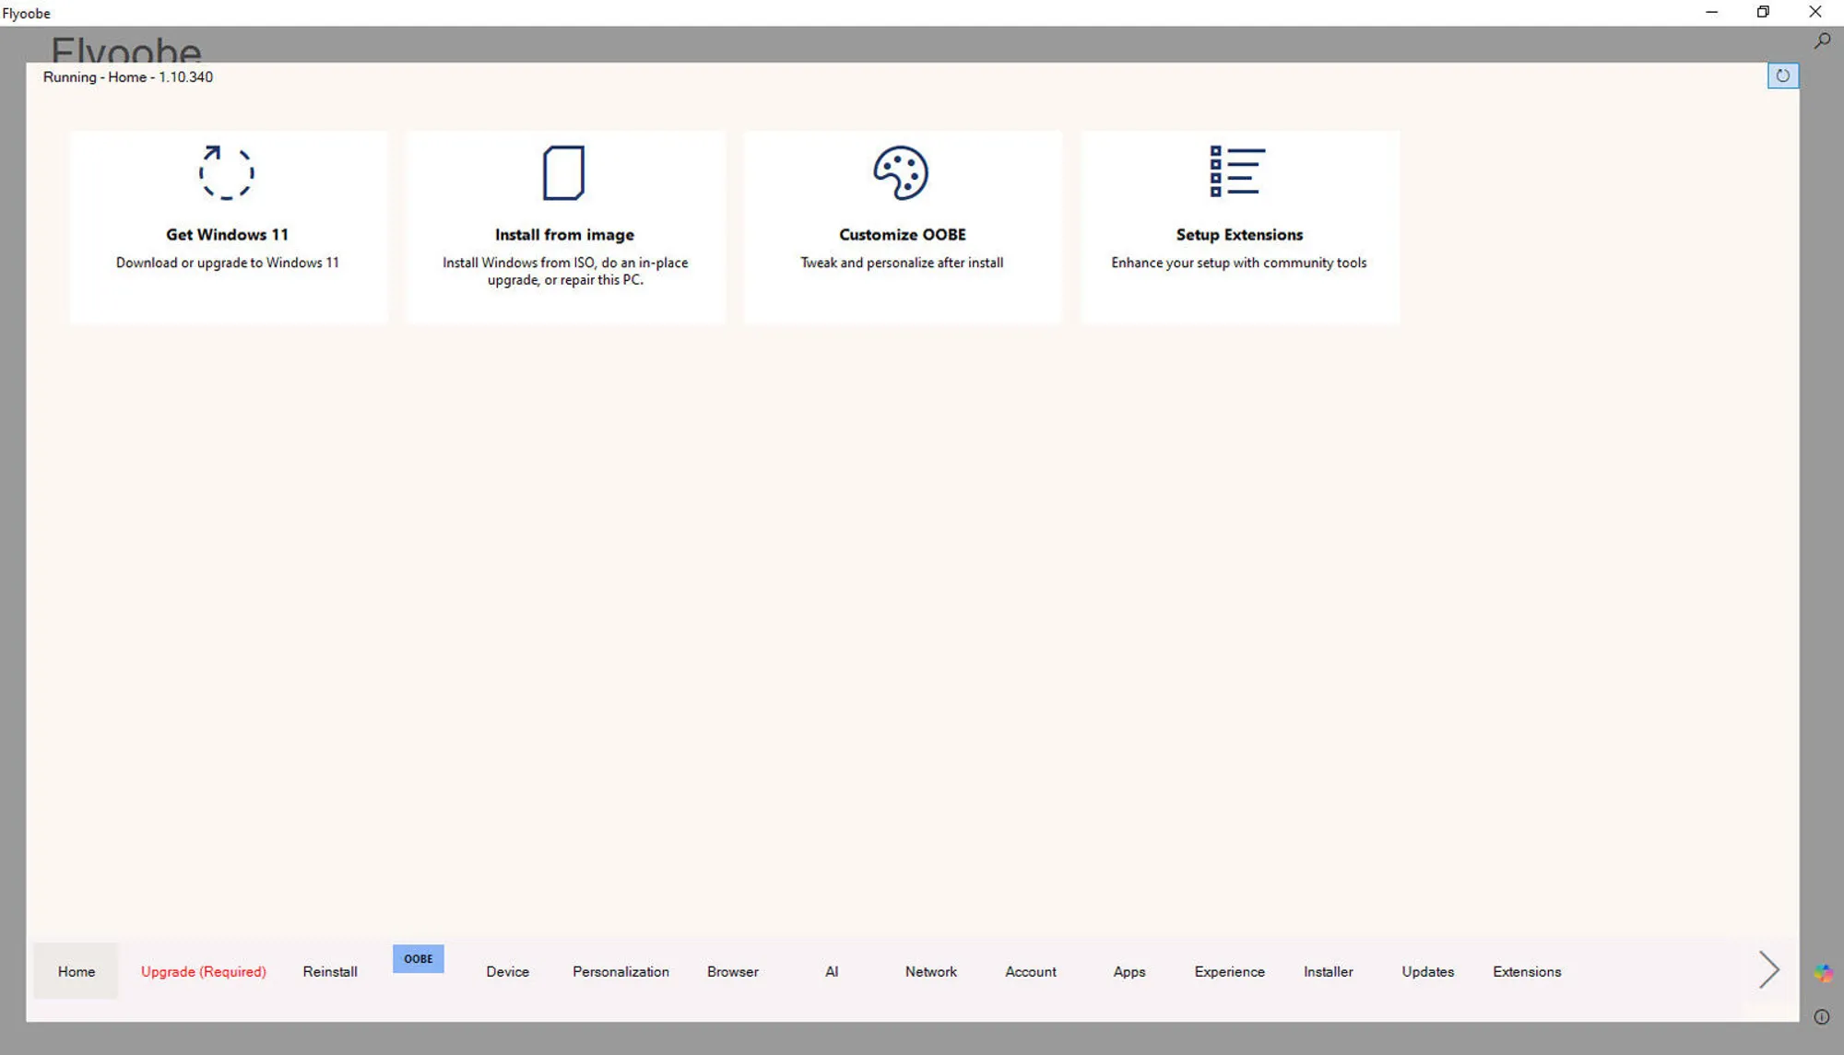Click 'Running - Home - 1.10.340' status text

[128, 76]
